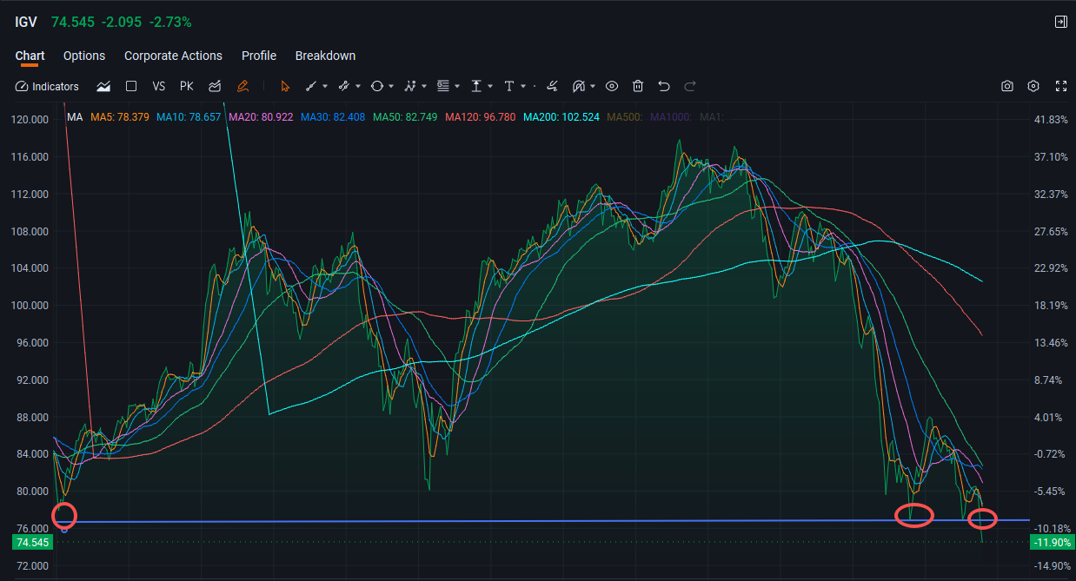Expand the measure tool options arrow

490,86
